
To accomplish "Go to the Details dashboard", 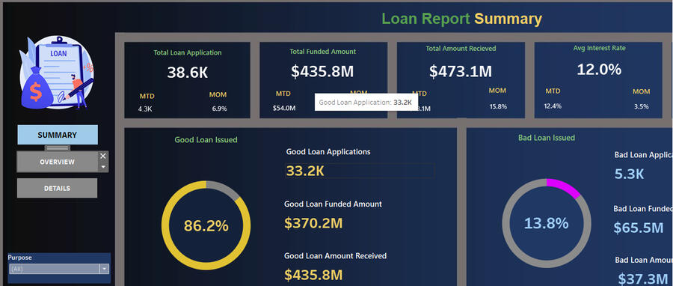I will (x=57, y=188).
